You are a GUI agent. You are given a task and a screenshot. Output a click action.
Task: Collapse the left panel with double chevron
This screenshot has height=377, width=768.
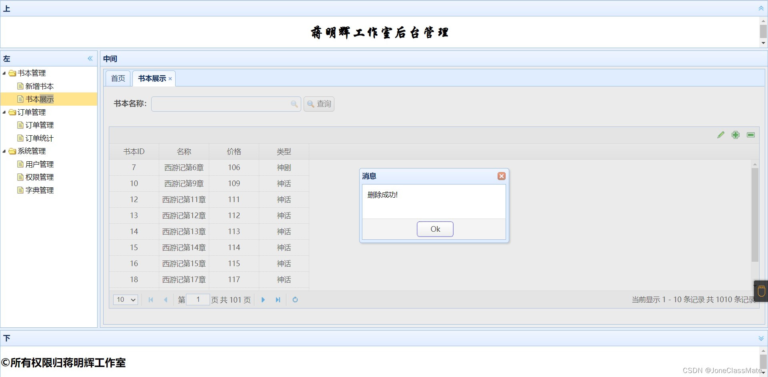[x=90, y=58]
